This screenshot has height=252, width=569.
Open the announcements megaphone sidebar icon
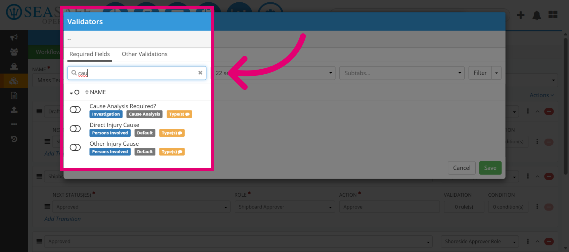tap(14, 37)
